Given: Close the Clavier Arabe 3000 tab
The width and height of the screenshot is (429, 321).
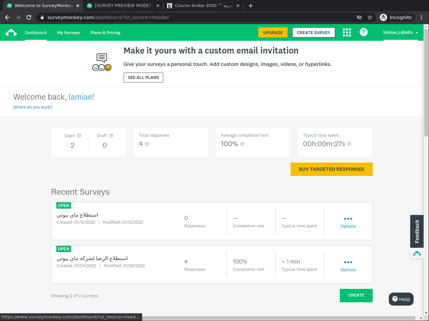Looking at the screenshot, I should coord(238,6).
